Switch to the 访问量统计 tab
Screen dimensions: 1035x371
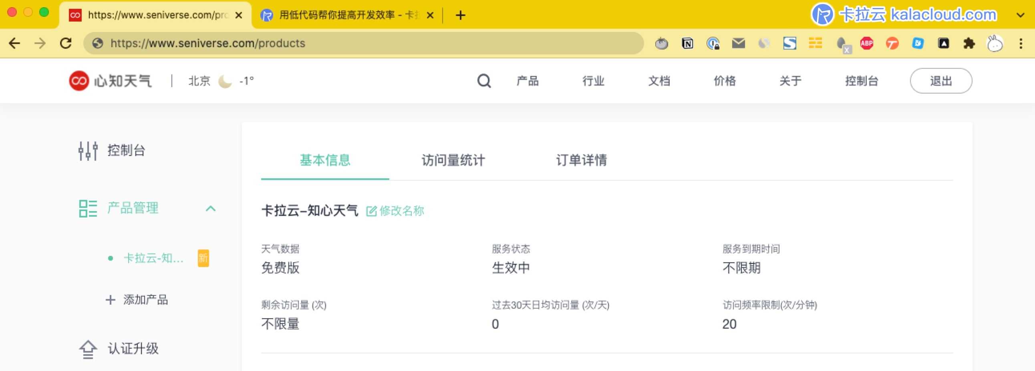[453, 160]
